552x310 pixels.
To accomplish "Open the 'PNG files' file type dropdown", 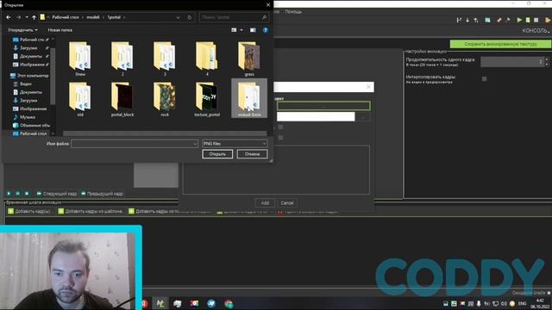I will 235,144.
